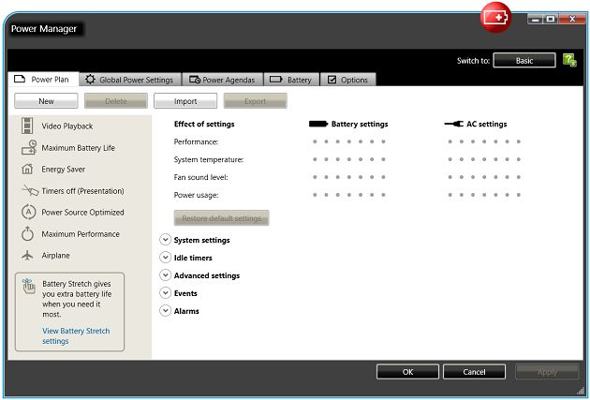This screenshot has height=400, width=590.
Task: Click the battery icon beside Battery settings
Action: click(x=318, y=124)
